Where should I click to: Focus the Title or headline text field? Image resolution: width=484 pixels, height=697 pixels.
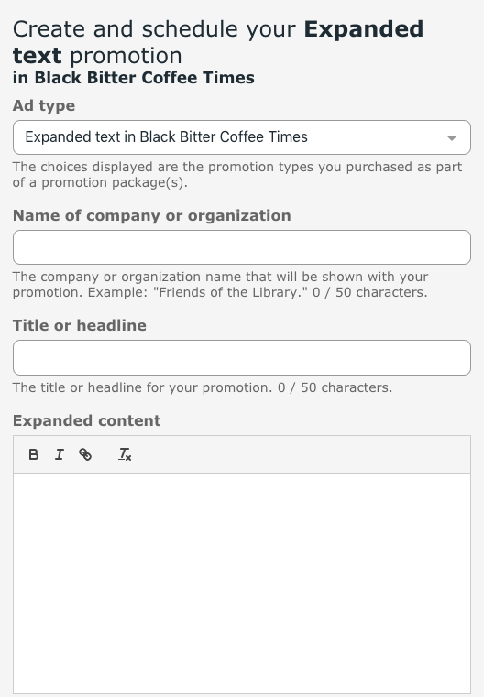(x=242, y=357)
